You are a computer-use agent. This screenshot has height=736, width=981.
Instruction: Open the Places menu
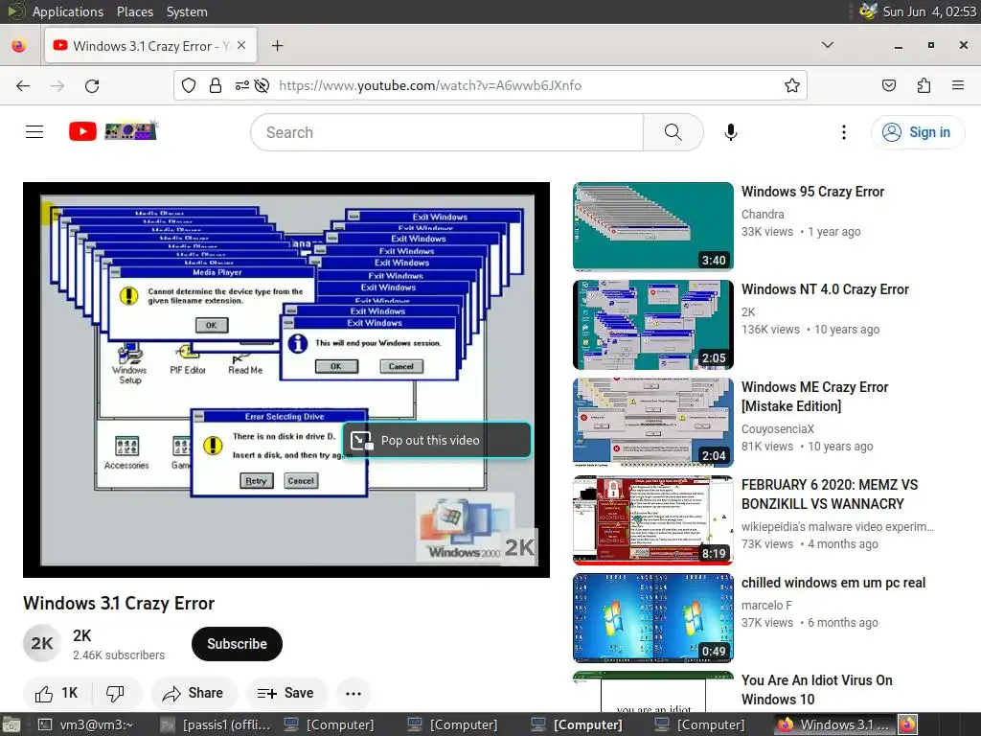click(x=134, y=11)
